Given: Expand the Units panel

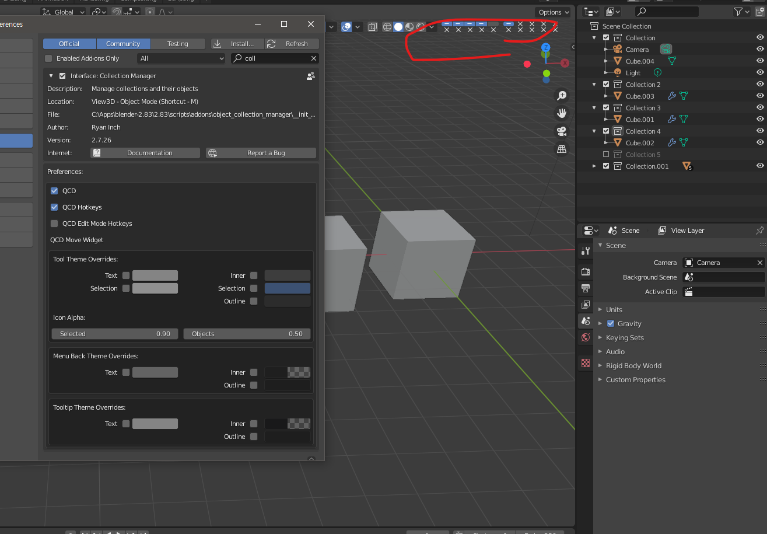Looking at the screenshot, I should pos(600,309).
